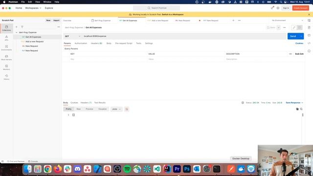Open the Collections sidebar panel

[6, 28]
